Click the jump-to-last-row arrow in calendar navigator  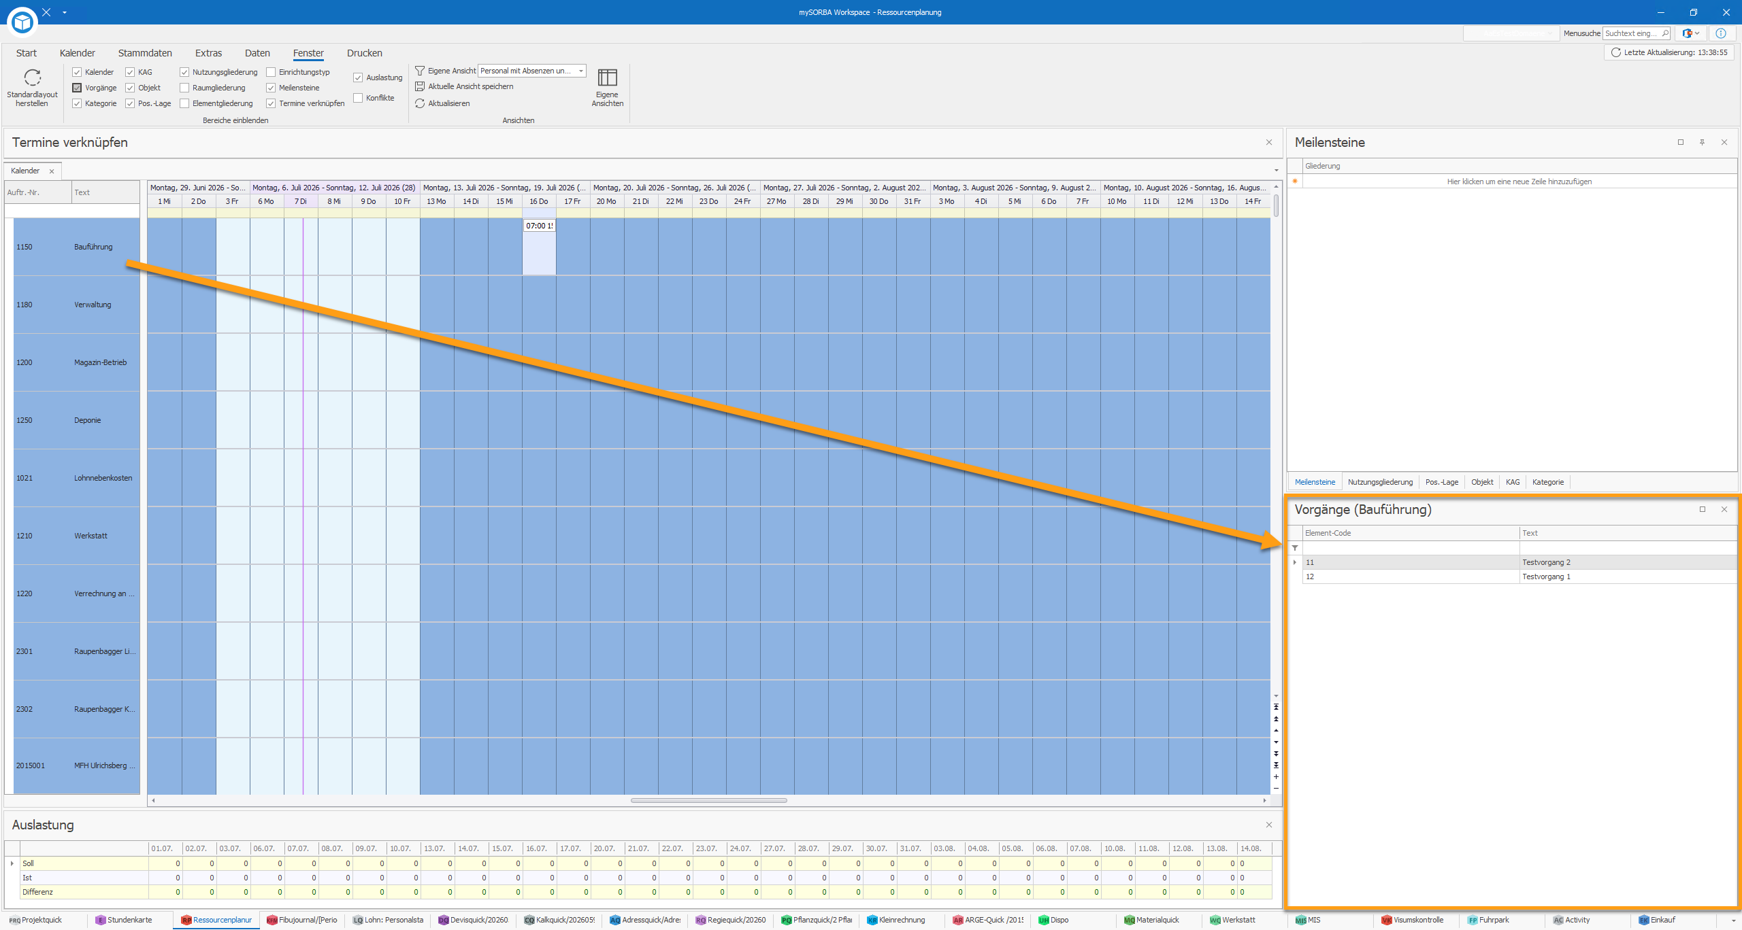(1276, 765)
